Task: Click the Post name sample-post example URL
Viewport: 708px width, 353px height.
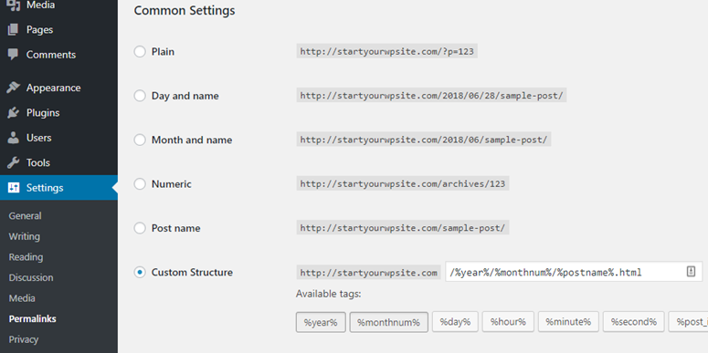Action: click(x=403, y=228)
